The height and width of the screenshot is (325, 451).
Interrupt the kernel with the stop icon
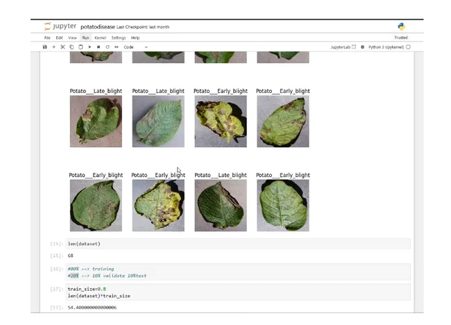[x=99, y=47]
